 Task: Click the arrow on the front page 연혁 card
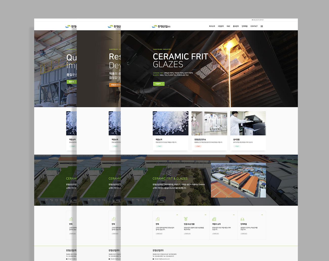pyautogui.click(x=177, y=215)
